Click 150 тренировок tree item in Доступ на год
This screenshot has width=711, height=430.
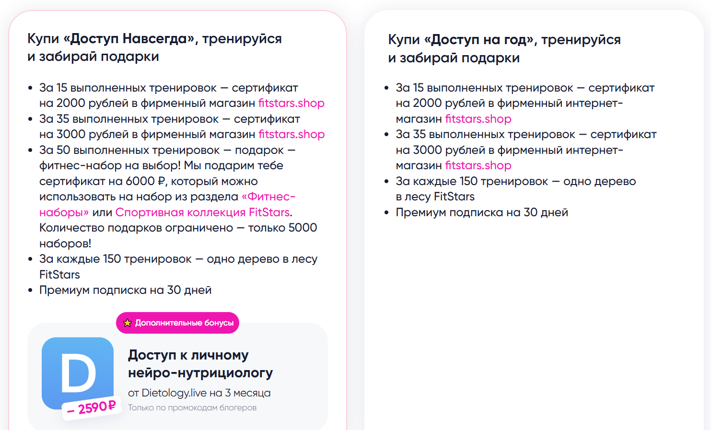click(x=516, y=189)
